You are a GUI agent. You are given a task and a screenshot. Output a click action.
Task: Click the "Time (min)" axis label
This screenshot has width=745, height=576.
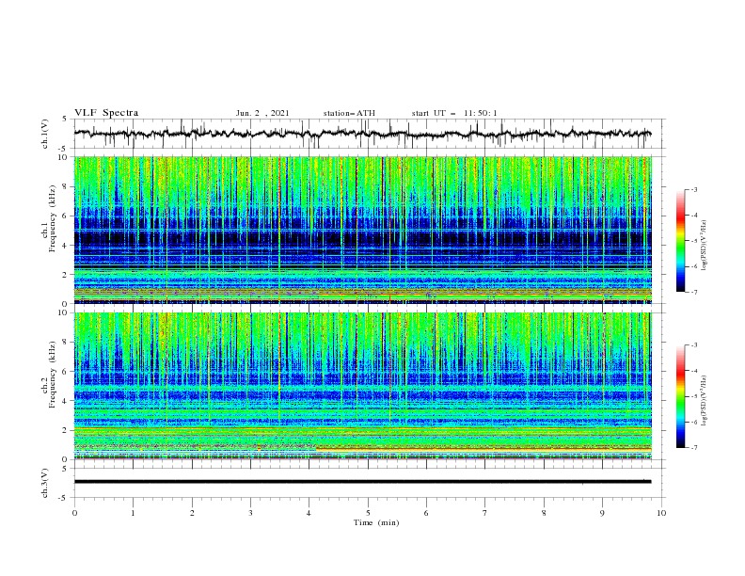(376, 522)
